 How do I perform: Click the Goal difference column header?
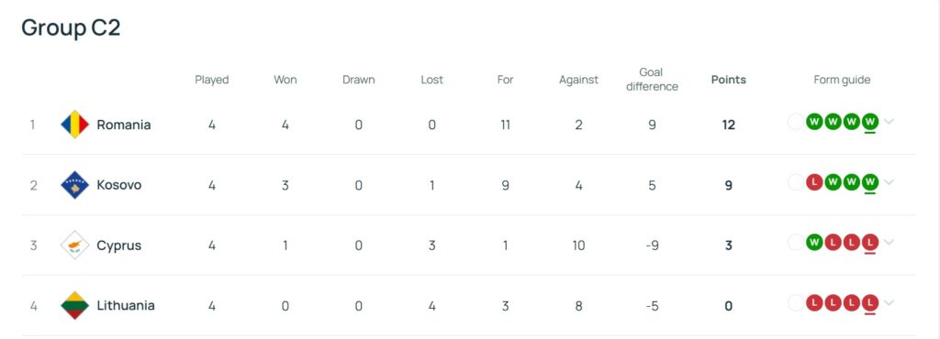[x=652, y=80]
